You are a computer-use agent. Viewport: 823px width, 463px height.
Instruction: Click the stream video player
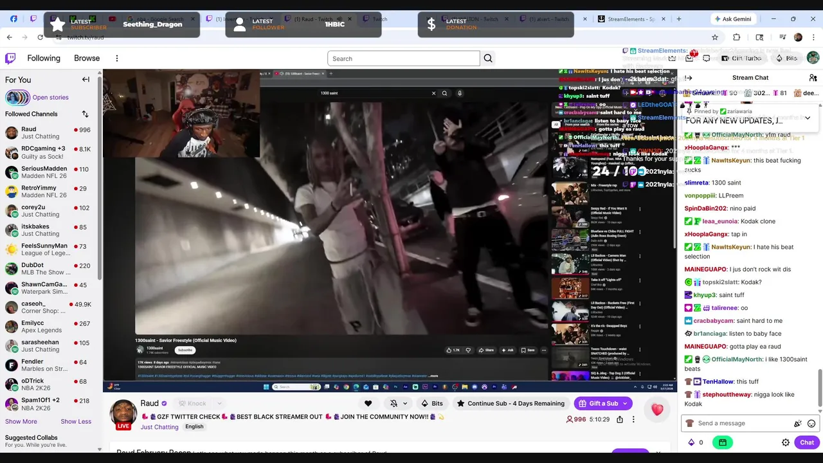390,230
